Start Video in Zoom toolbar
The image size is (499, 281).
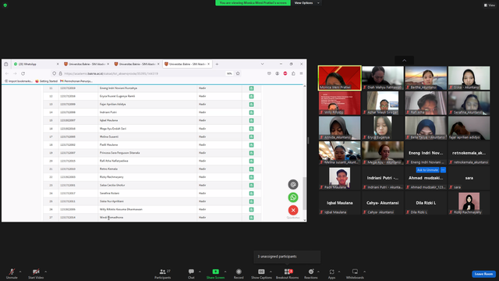point(36,273)
